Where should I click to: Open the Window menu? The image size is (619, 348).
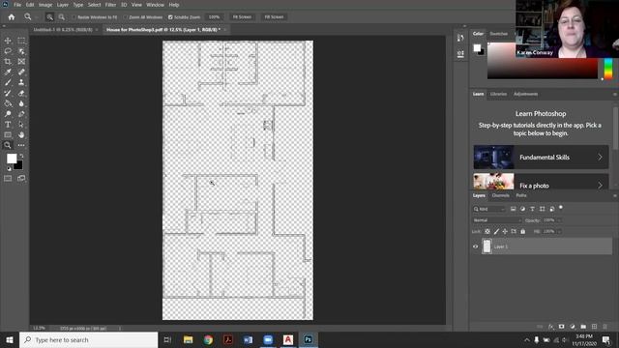click(155, 5)
